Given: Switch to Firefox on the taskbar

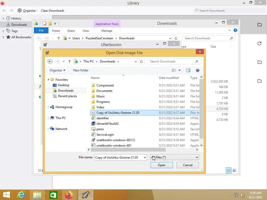Looking at the screenshot, I should [69, 195].
